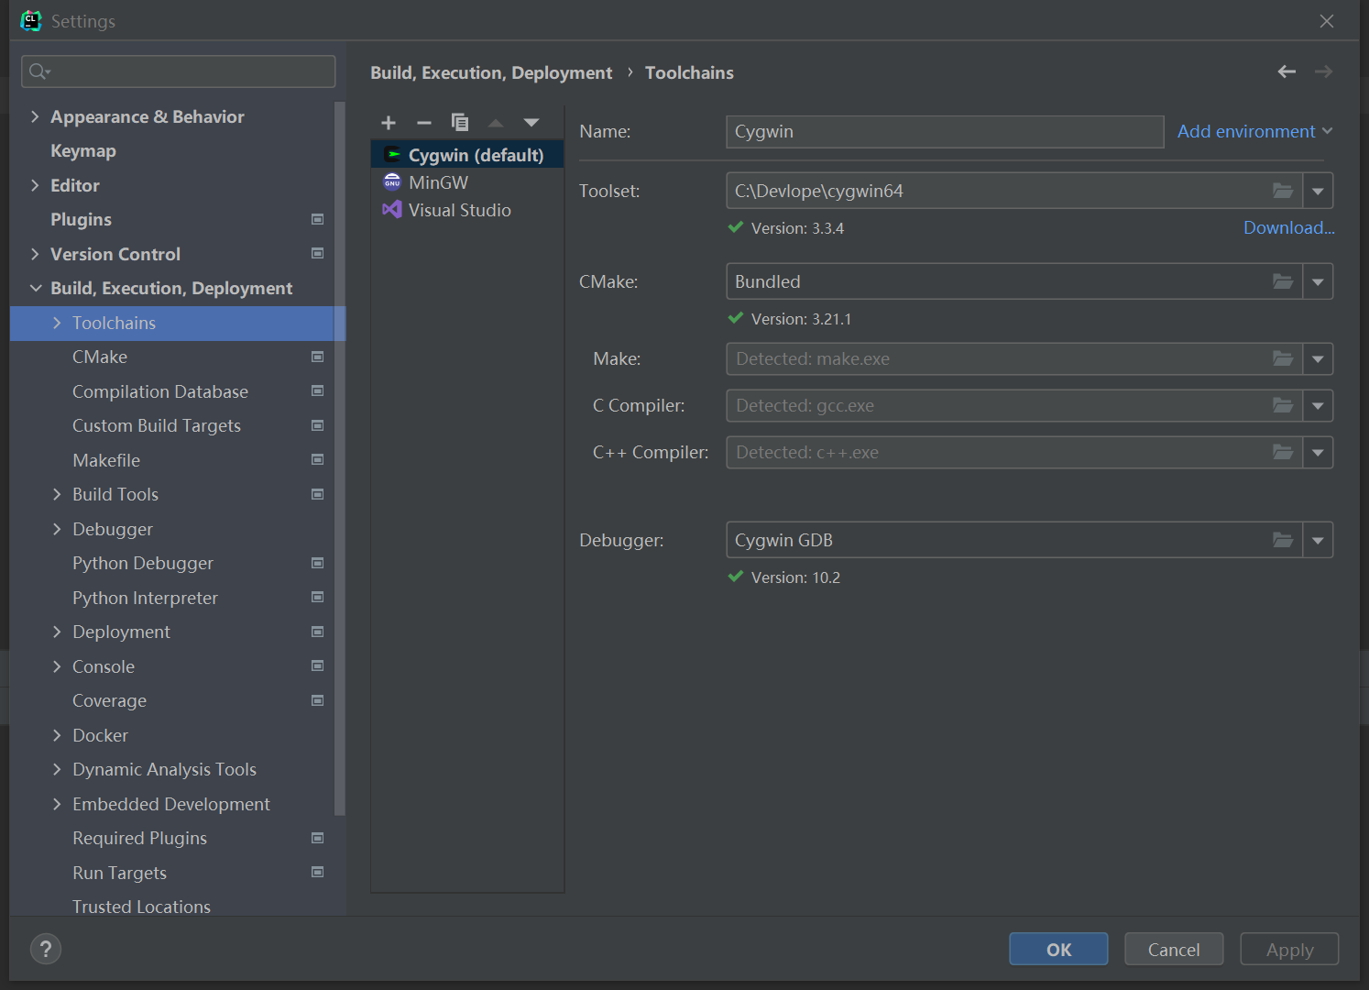The image size is (1369, 990).
Task: Expand Embedded Development node
Action: pos(57,804)
